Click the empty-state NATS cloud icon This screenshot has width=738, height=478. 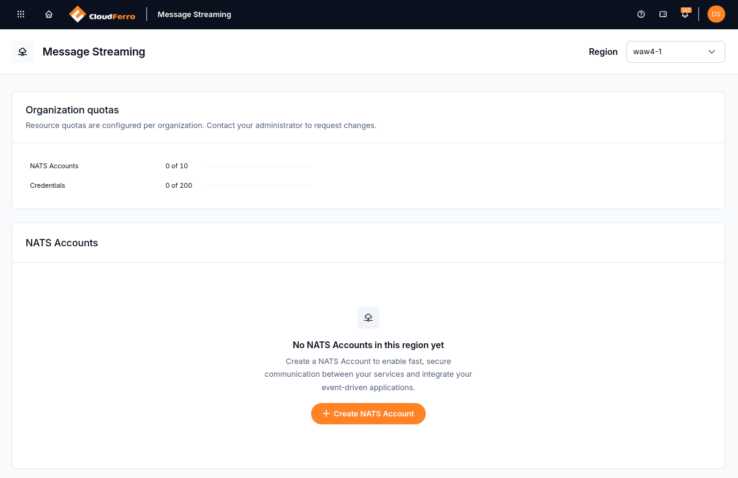click(368, 318)
